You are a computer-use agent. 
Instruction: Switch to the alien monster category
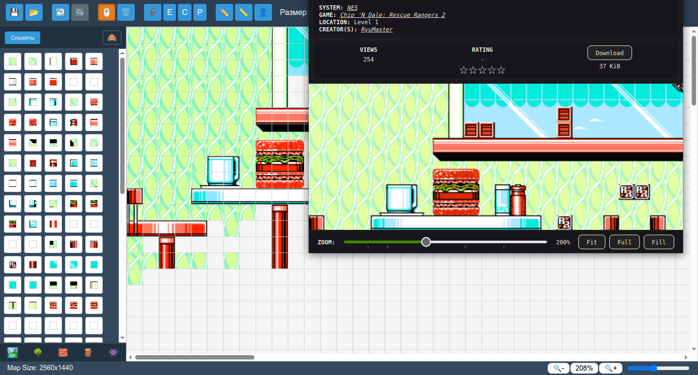click(113, 352)
